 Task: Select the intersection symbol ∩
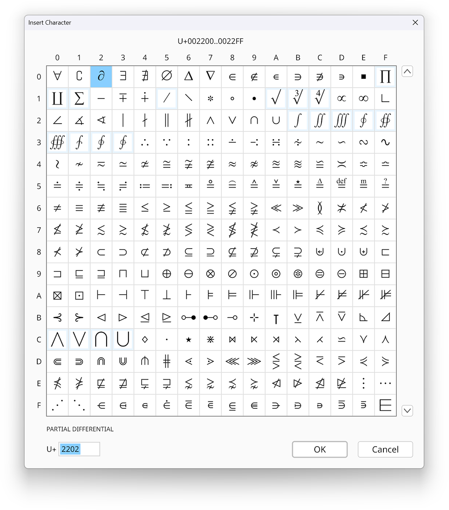tap(254, 120)
